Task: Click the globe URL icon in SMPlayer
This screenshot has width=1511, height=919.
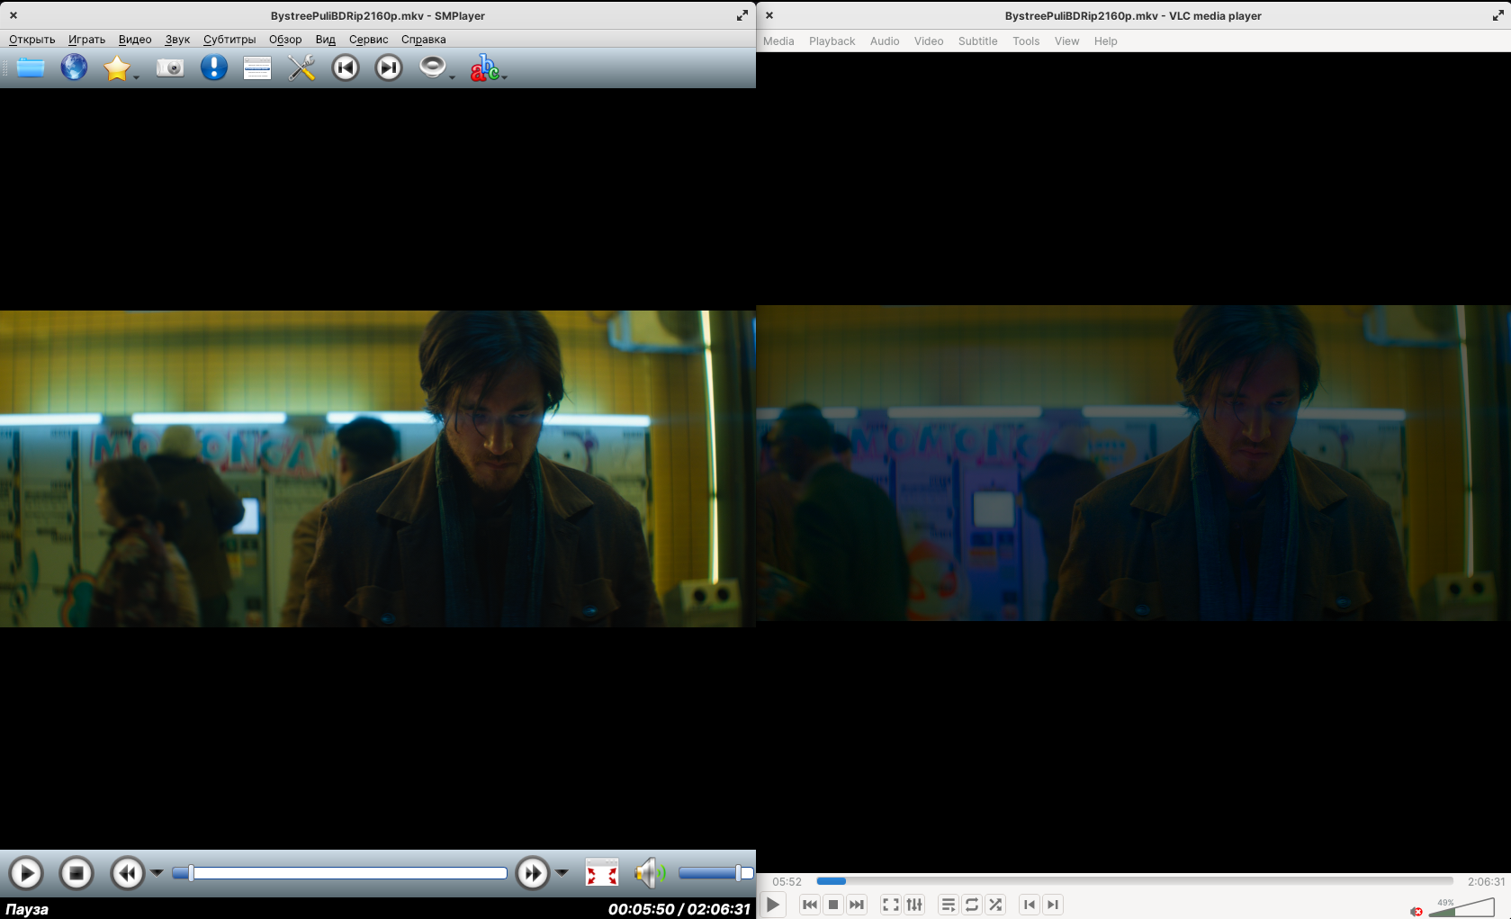Action: coord(74,68)
